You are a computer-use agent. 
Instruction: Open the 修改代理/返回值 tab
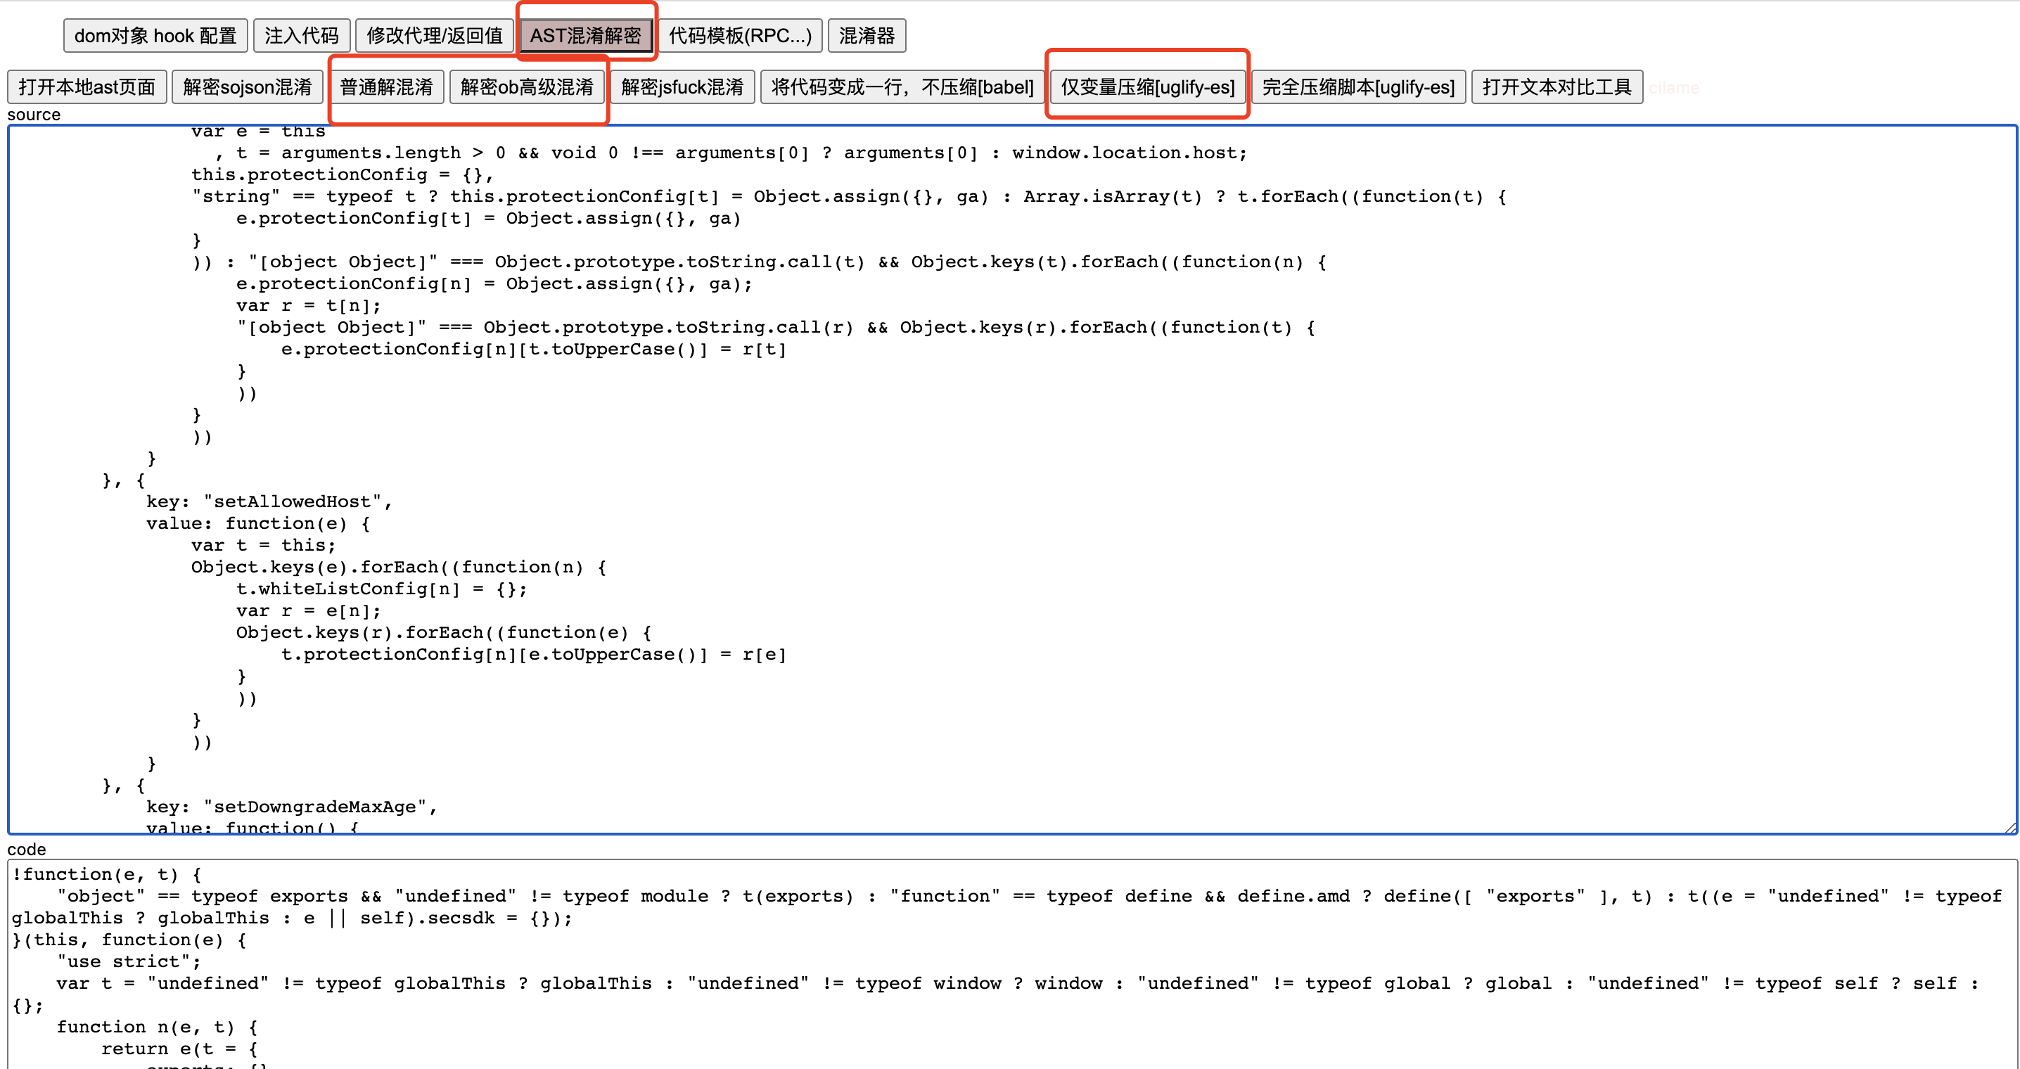coord(434,35)
